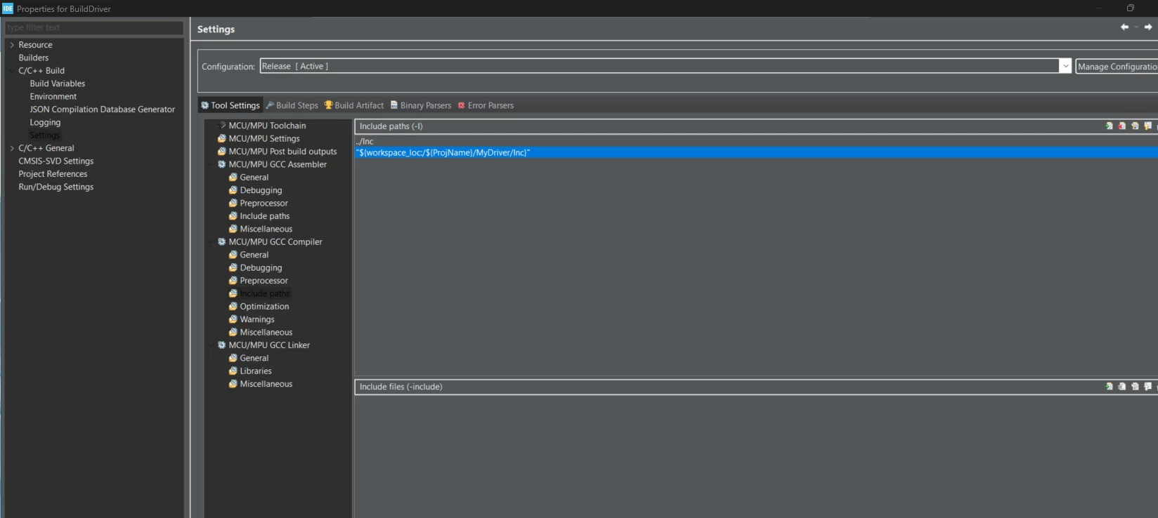The width and height of the screenshot is (1158, 518).
Task: Click Move Up icon in Include paths toolbar
Action: [x=1148, y=126]
